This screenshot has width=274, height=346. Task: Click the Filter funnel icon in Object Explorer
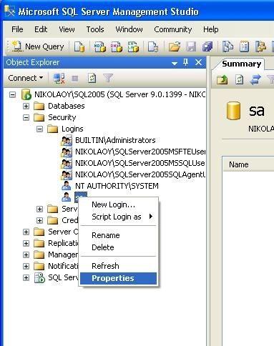click(108, 78)
